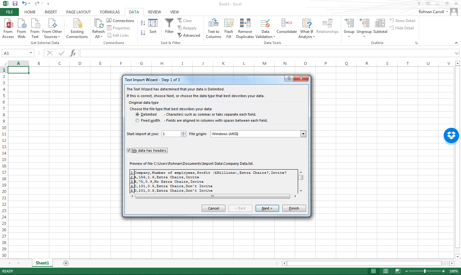
Task: Click the From Web data icon
Action: pyautogui.click(x=21, y=28)
